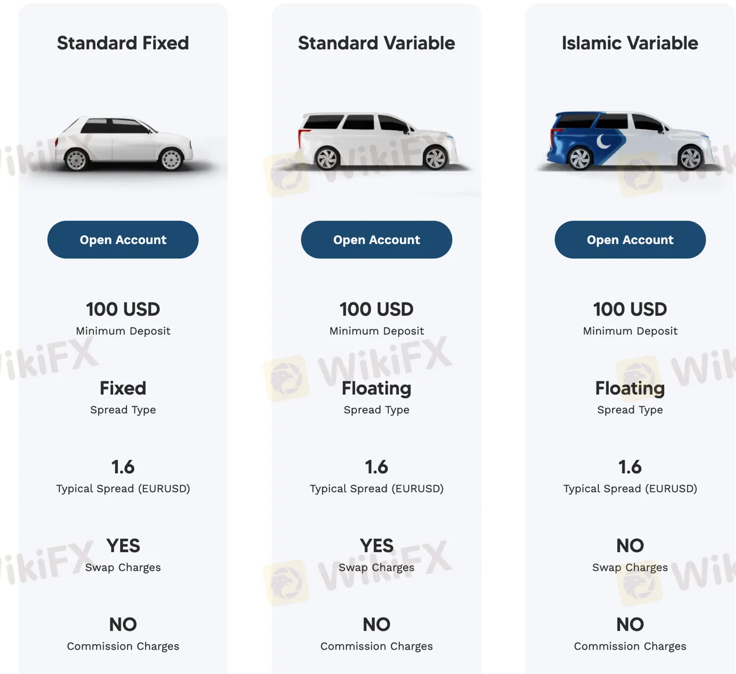Click 100 USD deposit in Standard Fixed
This screenshot has width=736, height=674.
[123, 309]
